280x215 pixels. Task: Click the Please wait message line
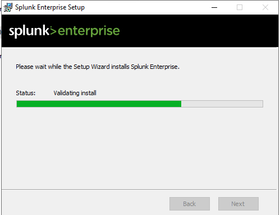tap(98, 67)
